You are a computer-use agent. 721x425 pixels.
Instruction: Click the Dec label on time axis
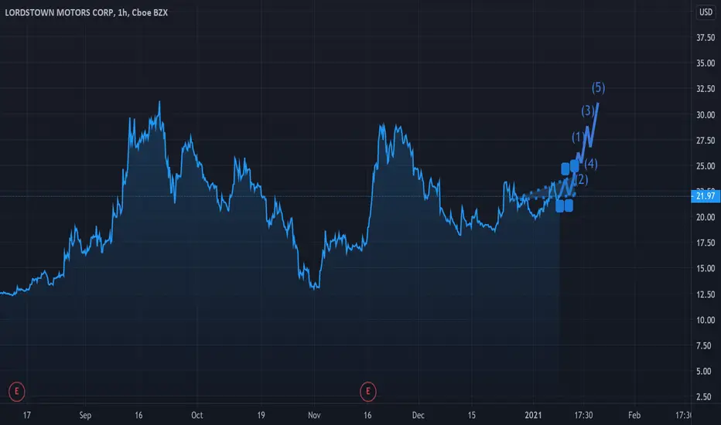418,416
